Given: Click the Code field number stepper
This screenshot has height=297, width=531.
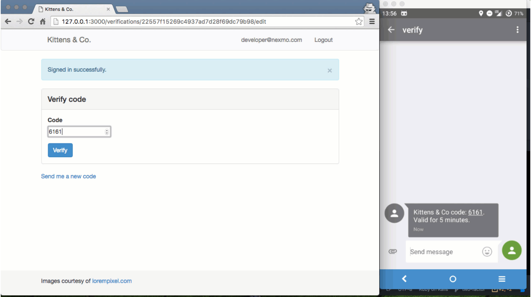Looking at the screenshot, I should 107,132.
